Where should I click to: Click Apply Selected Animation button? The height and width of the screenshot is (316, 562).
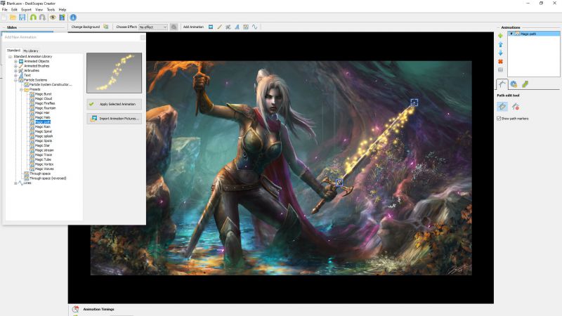[114, 104]
